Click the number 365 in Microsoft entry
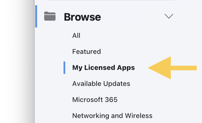Image resolution: width=202 pixels, height=123 pixels. (x=111, y=100)
